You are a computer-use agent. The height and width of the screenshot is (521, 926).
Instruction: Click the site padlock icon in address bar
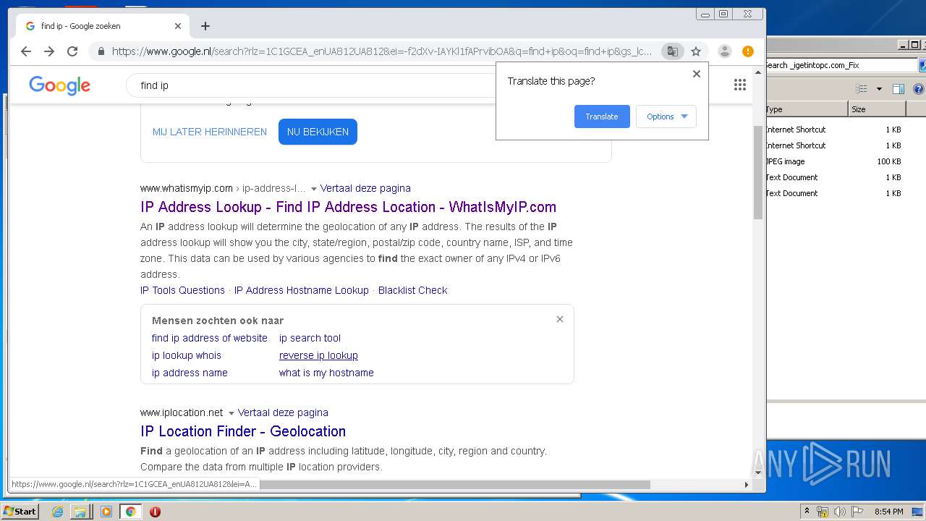pyautogui.click(x=101, y=51)
